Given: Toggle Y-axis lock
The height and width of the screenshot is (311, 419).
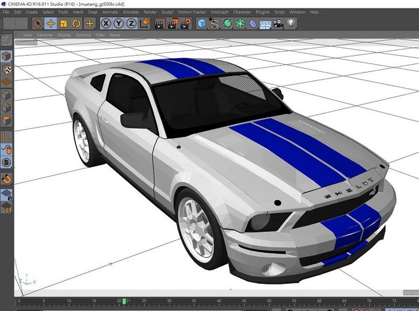Looking at the screenshot, I should pyautogui.click(x=119, y=24).
